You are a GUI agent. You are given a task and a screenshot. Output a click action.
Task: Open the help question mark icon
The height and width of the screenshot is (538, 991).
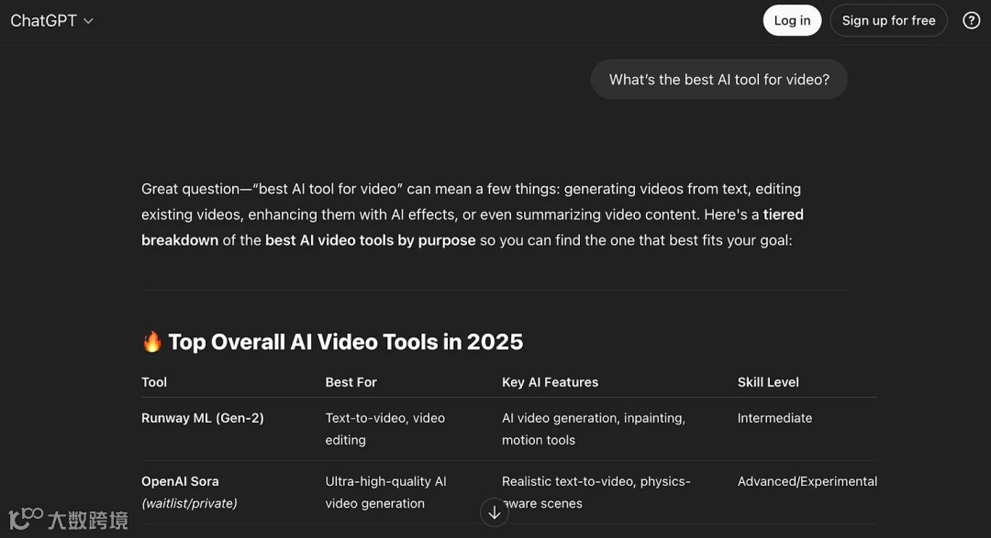[971, 20]
